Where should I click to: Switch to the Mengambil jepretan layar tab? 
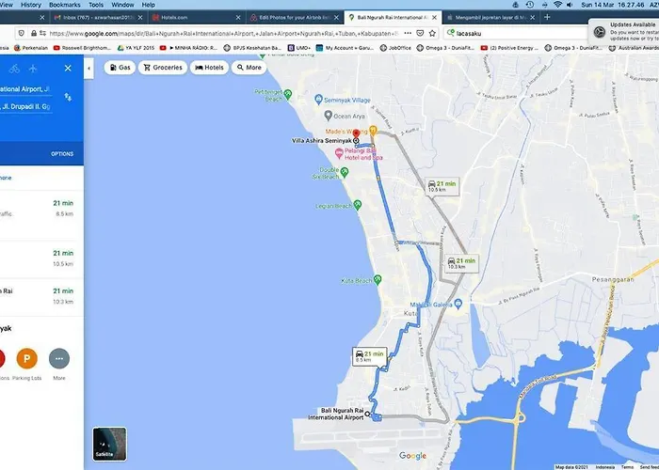(x=490, y=18)
